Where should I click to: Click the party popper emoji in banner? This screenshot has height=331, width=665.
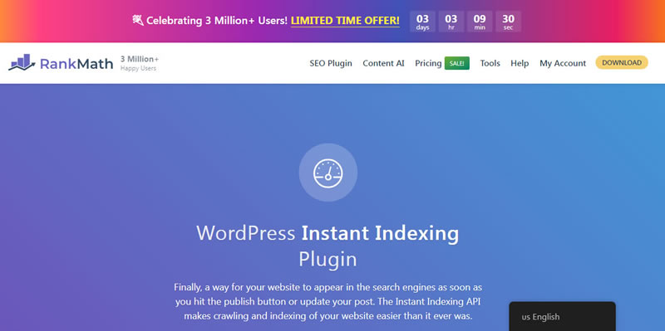pyautogui.click(x=138, y=20)
